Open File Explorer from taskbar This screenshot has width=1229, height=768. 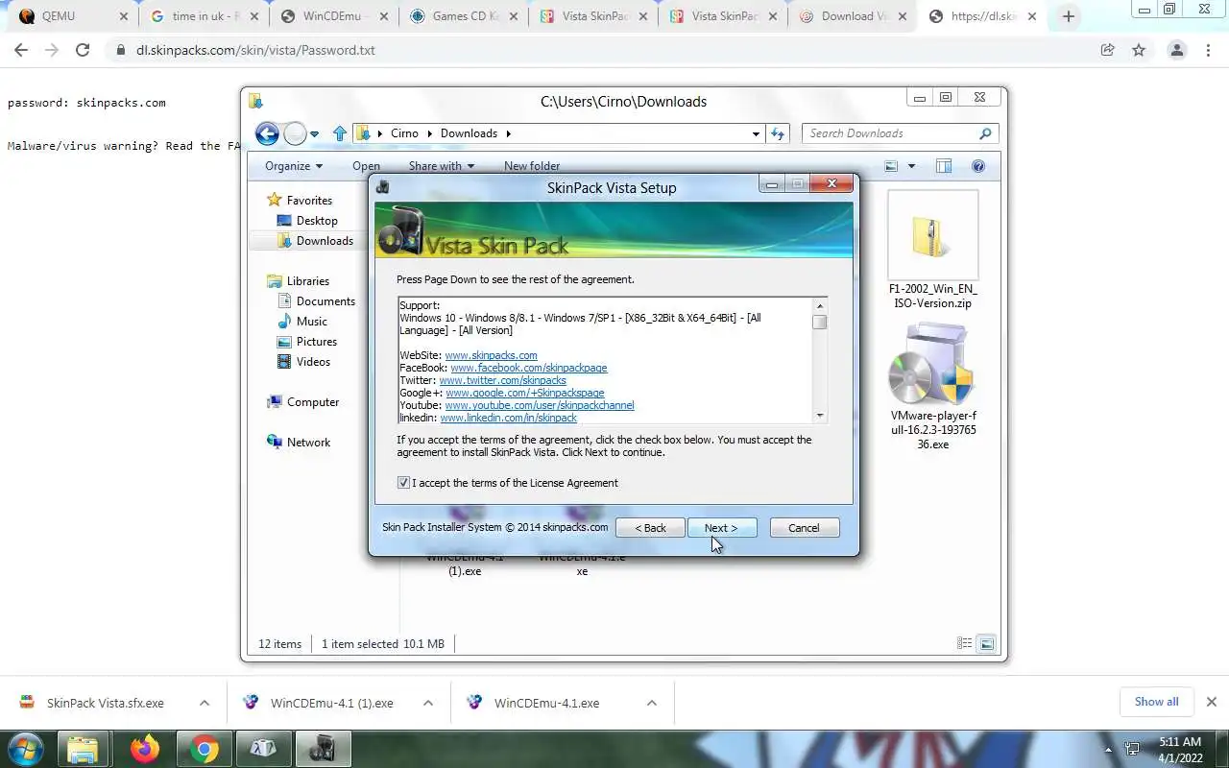(x=84, y=749)
